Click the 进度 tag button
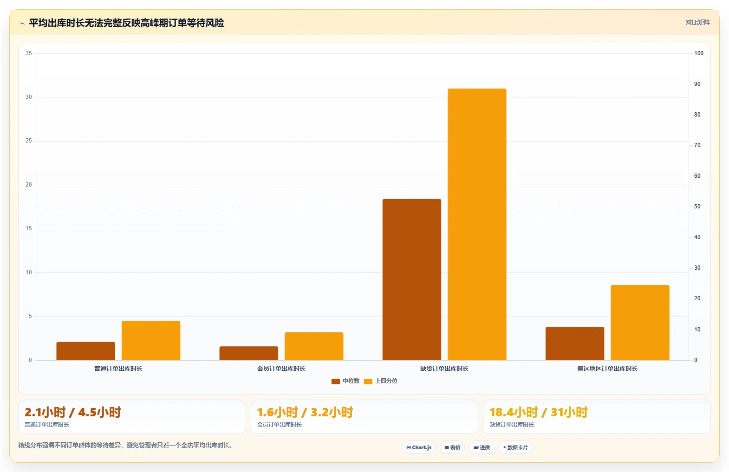 [x=482, y=447]
